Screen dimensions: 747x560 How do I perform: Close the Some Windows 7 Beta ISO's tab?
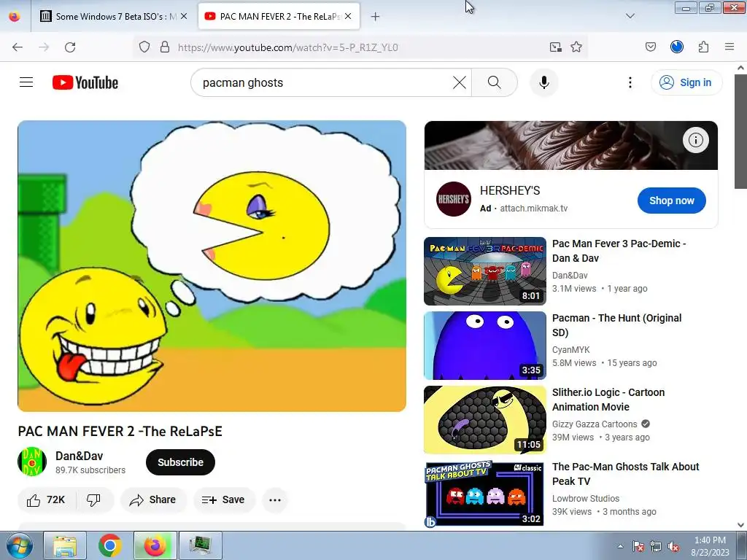click(184, 16)
